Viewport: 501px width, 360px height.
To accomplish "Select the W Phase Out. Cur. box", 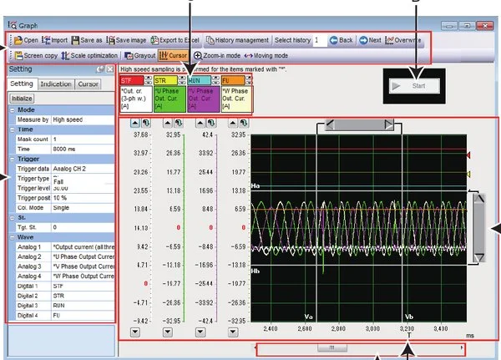I will 237,99.
